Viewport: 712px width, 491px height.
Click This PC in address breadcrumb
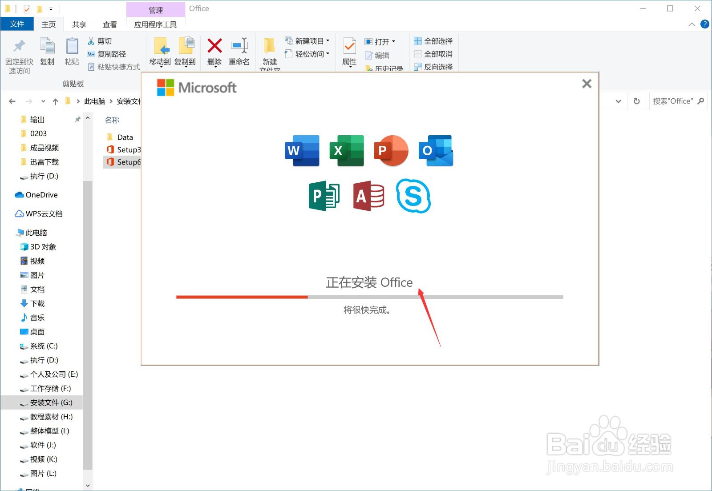coord(95,101)
